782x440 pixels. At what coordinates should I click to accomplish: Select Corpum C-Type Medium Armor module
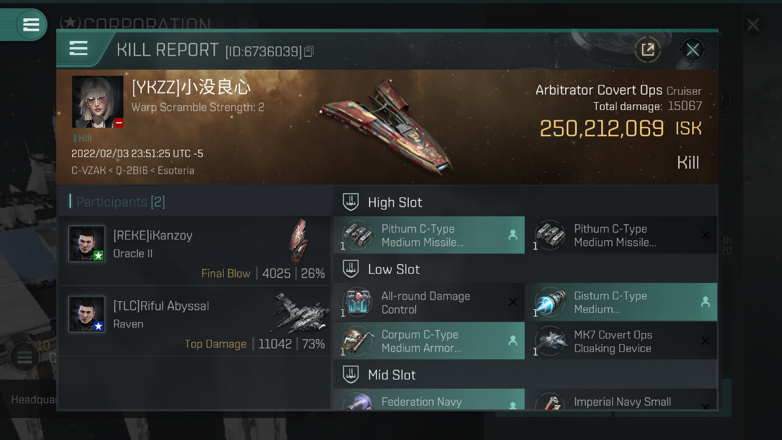(x=429, y=341)
